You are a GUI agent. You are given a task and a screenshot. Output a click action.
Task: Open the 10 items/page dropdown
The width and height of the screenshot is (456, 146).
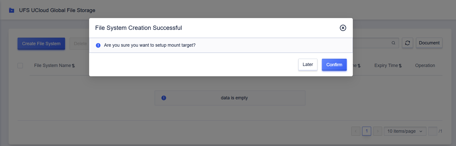405,131
